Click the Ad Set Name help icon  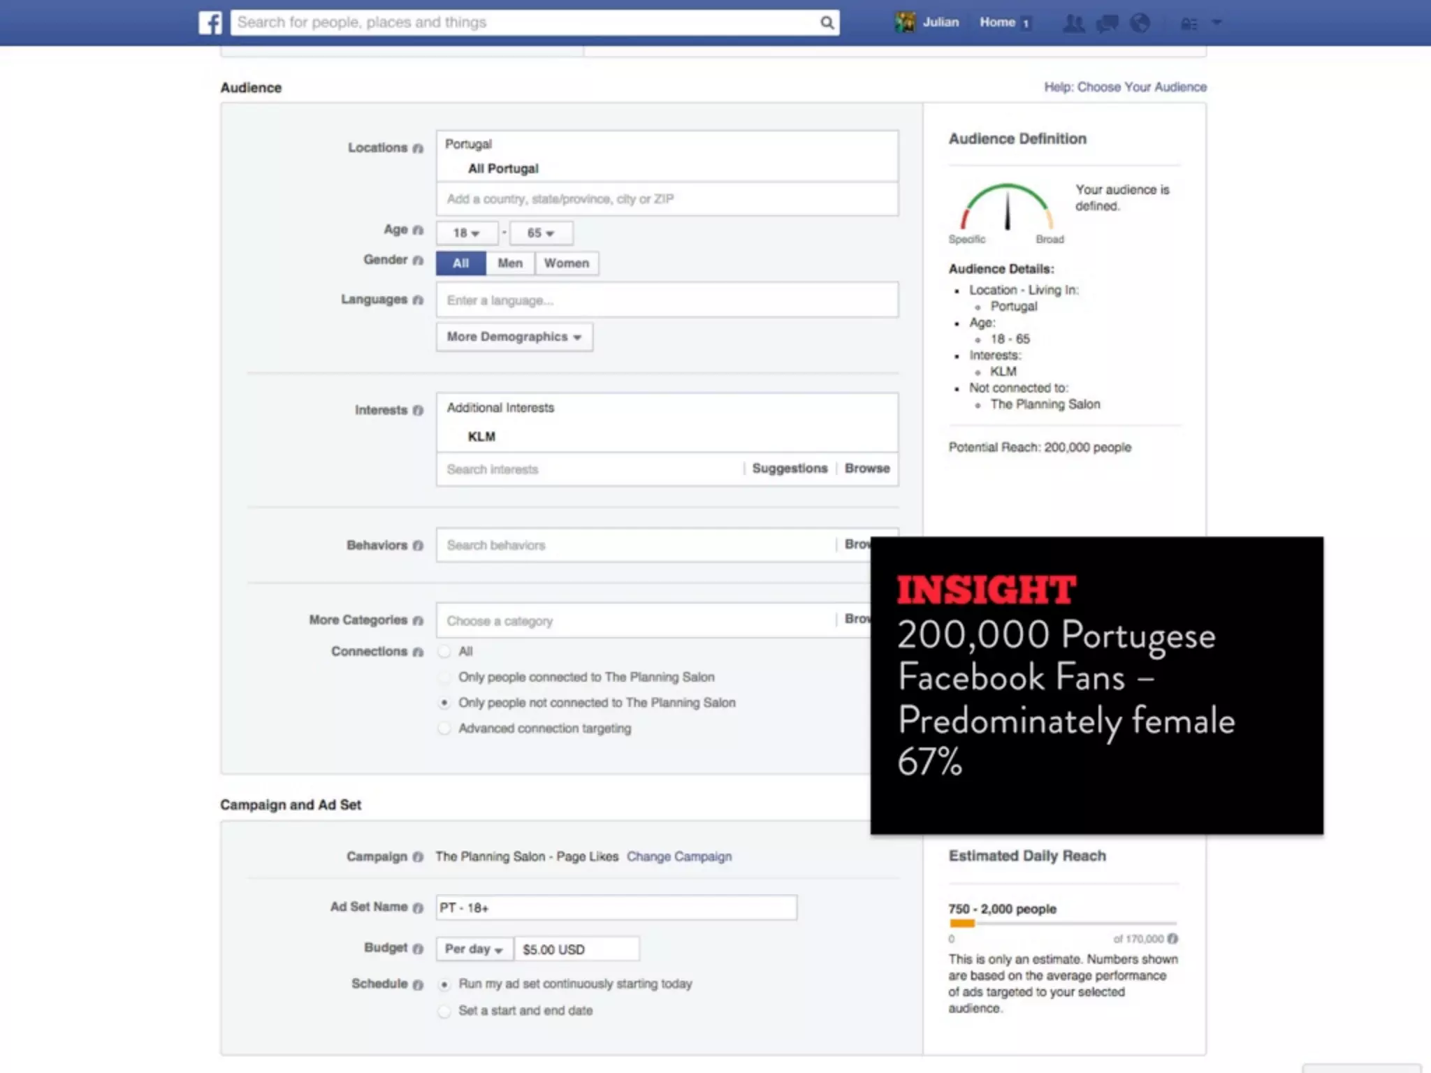pyautogui.click(x=418, y=907)
